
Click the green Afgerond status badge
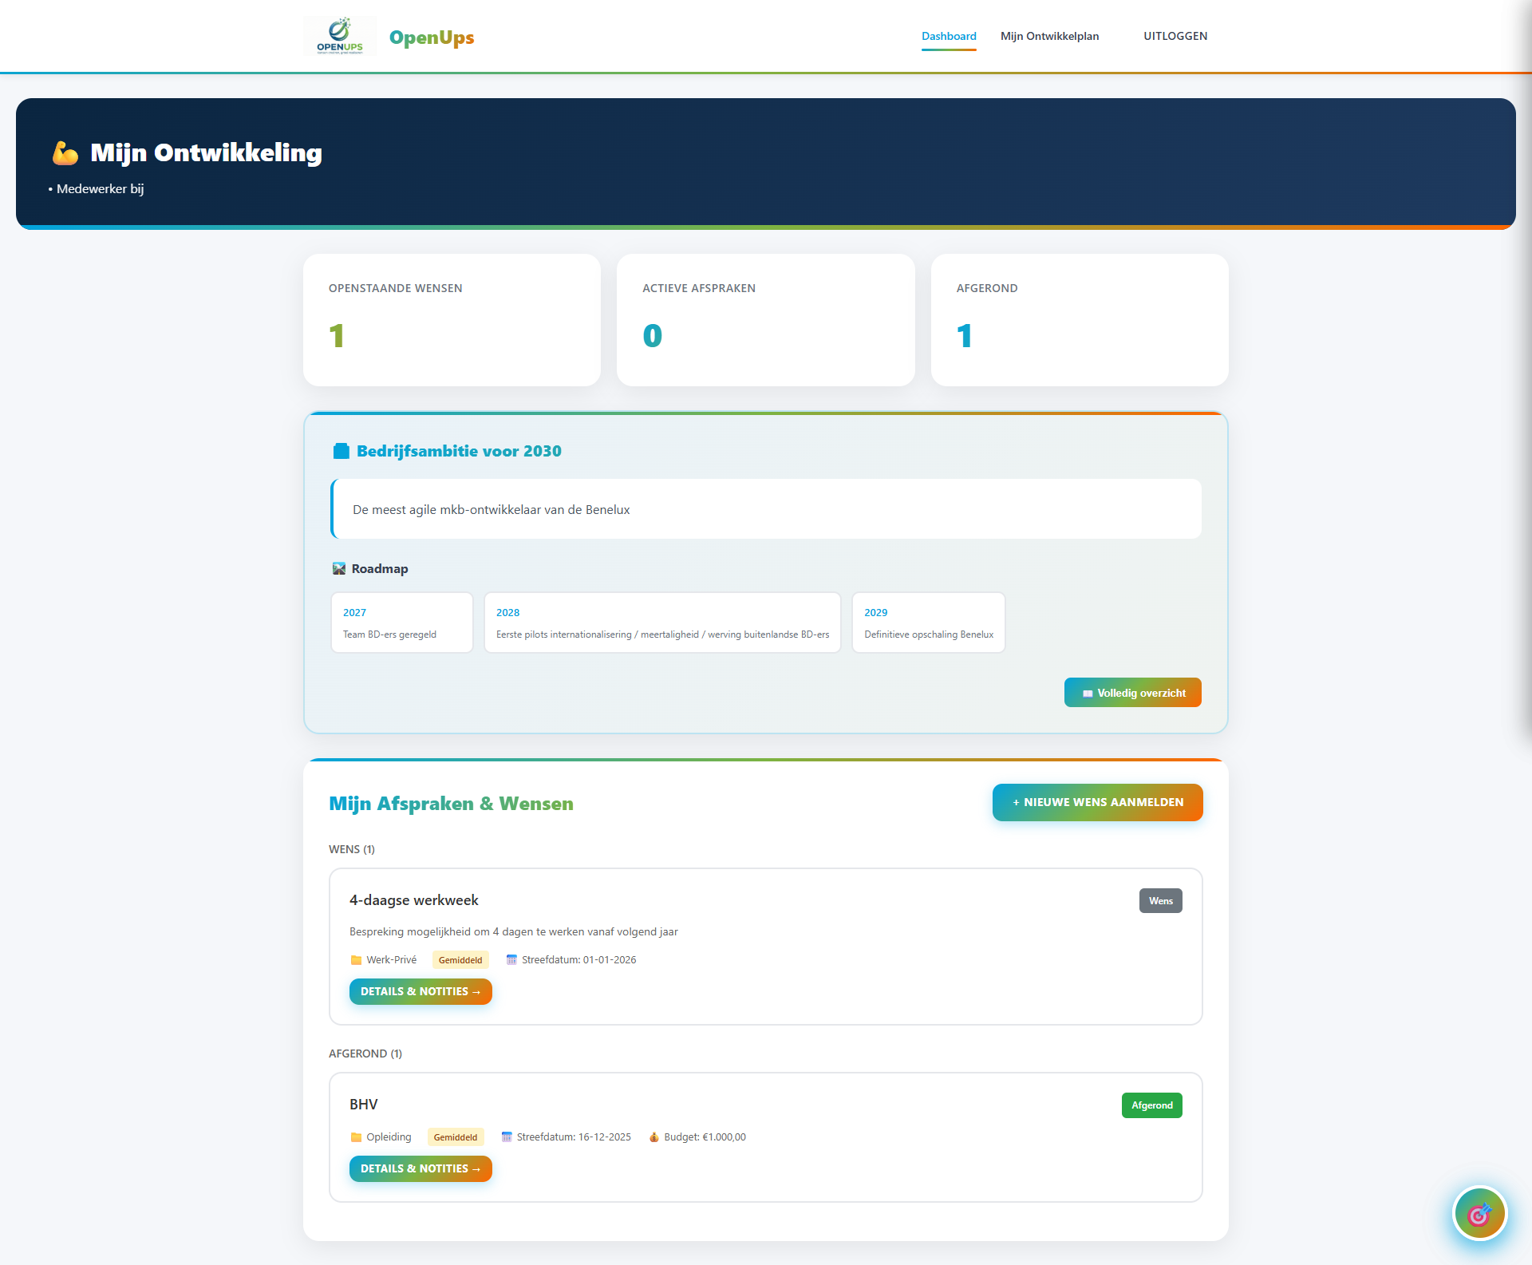1151,1105
